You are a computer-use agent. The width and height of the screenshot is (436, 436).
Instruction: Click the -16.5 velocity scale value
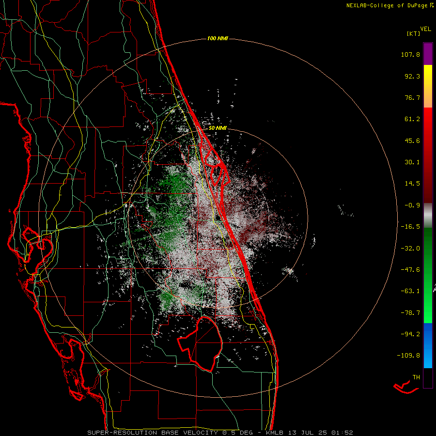[x=410, y=227]
